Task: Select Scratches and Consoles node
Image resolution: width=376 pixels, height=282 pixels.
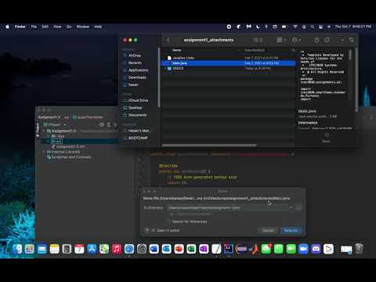Action: click(x=69, y=157)
